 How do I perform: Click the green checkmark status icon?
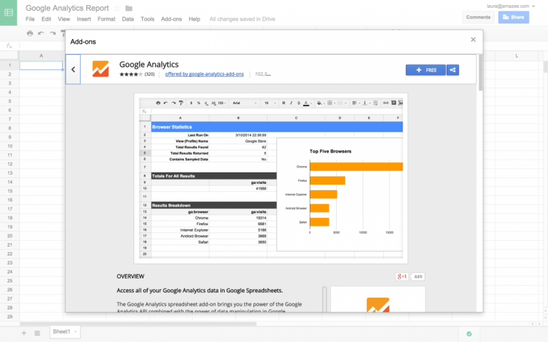coord(469,334)
